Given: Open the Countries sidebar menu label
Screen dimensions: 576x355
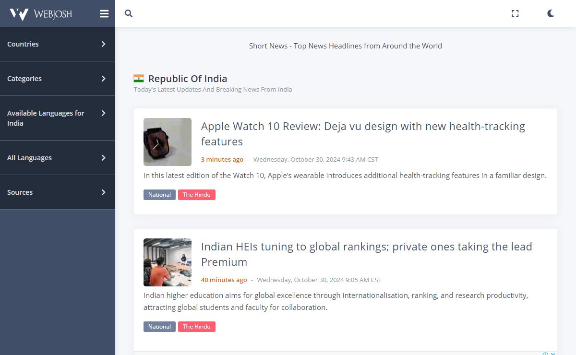Looking at the screenshot, I should (x=23, y=44).
